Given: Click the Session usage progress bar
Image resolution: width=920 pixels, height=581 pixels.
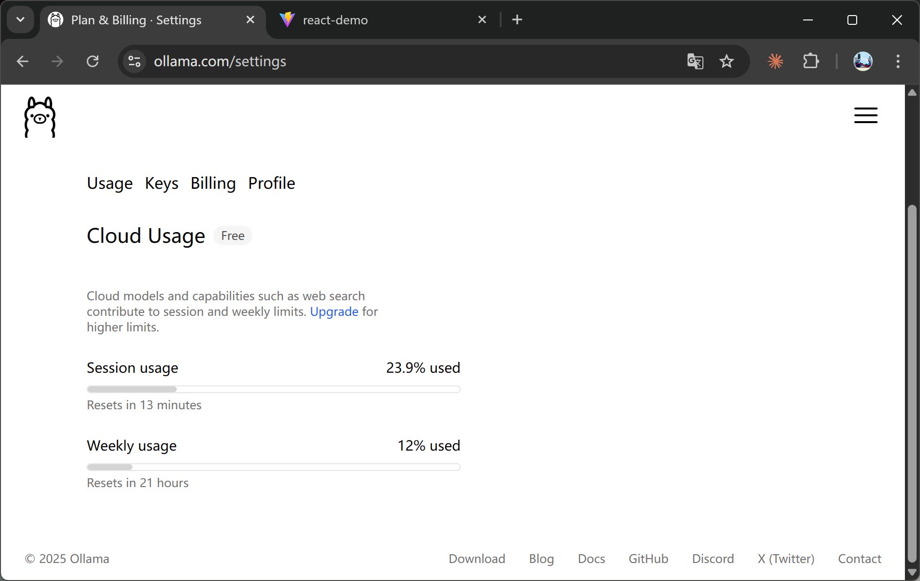Looking at the screenshot, I should pos(273,389).
